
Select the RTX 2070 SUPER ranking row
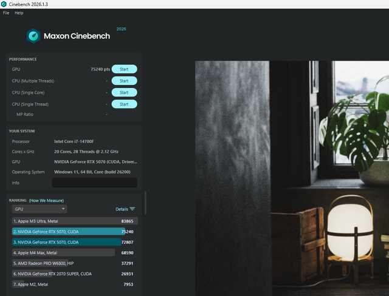pos(75,274)
